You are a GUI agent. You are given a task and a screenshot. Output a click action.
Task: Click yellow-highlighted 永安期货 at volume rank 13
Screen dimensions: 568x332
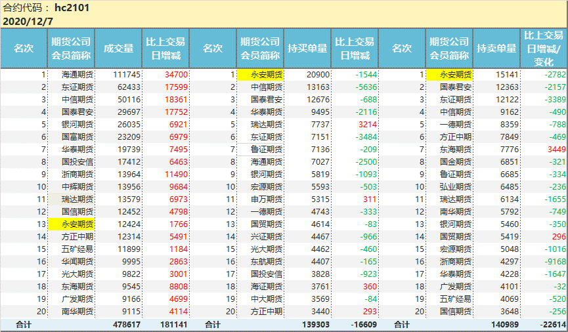[x=71, y=224]
